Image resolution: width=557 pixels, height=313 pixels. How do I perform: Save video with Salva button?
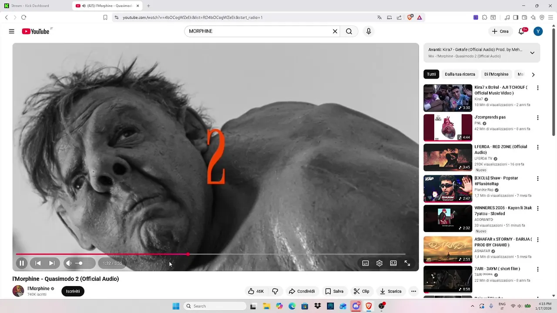pos(334,291)
